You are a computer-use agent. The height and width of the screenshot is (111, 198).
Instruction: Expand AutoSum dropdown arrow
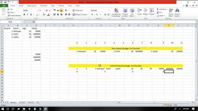click(167, 9)
